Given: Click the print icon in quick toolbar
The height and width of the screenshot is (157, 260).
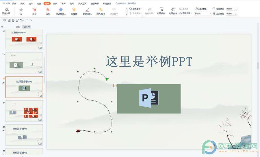Looking at the screenshot, I should [13, 20].
